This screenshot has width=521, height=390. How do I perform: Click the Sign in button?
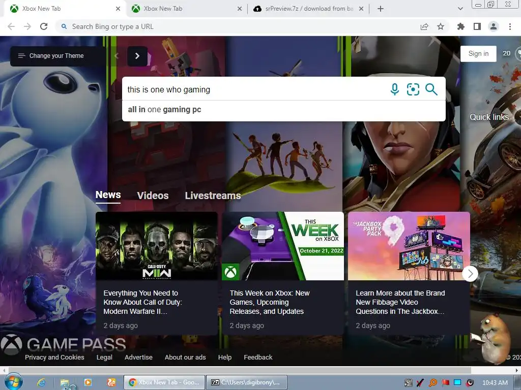pos(478,54)
